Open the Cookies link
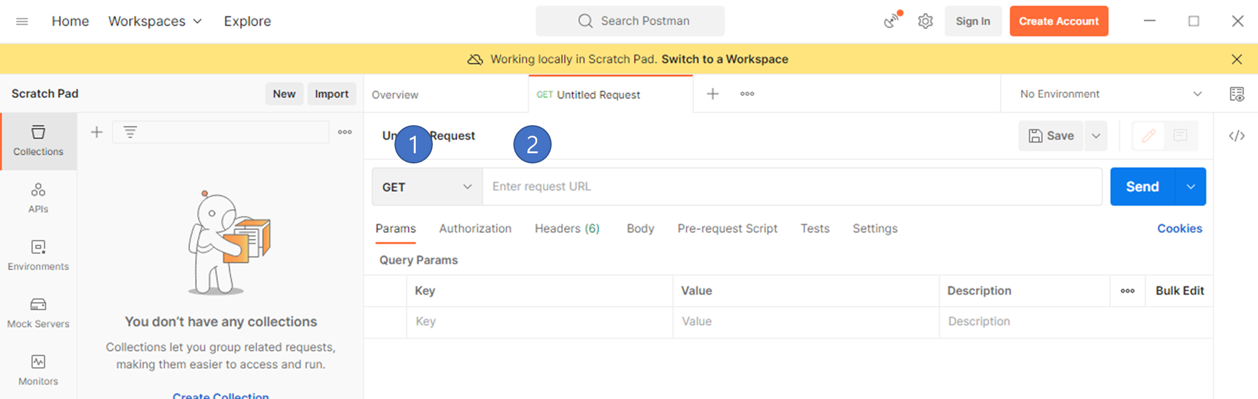The width and height of the screenshot is (1258, 399). 1179,229
